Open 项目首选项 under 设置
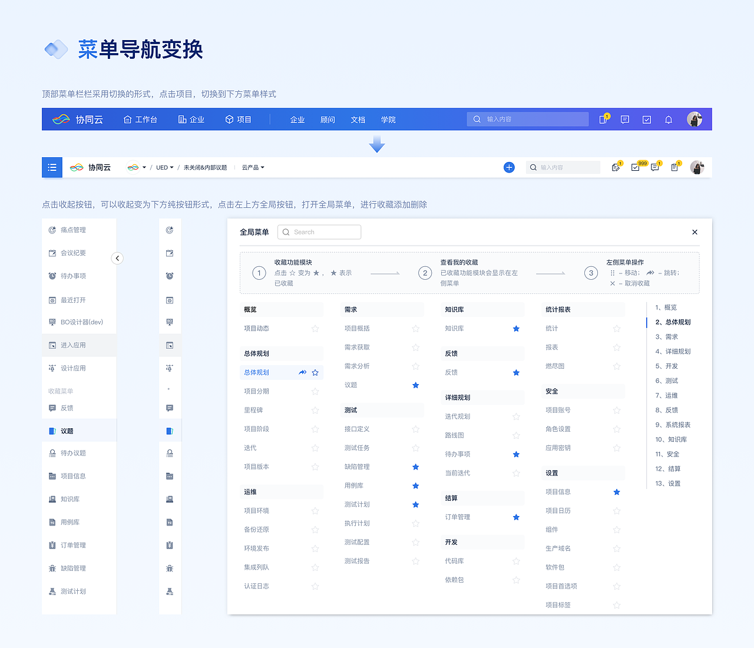This screenshot has height=648, width=754. [561, 586]
